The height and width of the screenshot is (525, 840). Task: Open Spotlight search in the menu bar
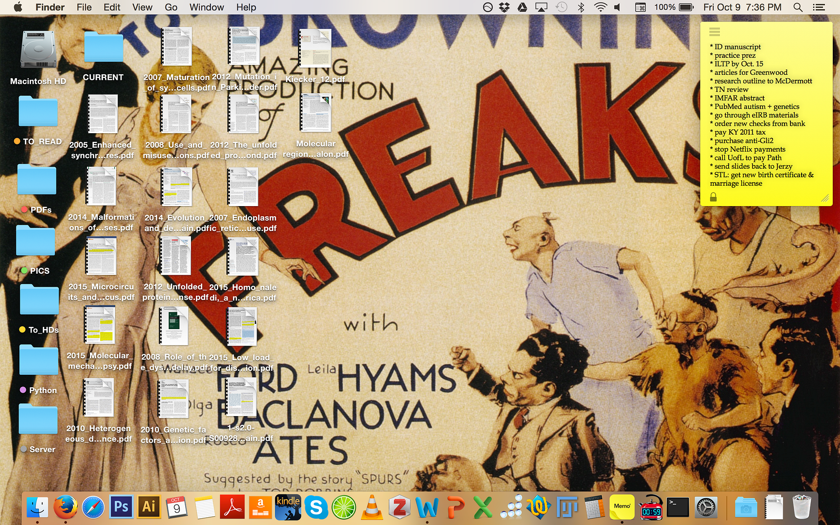click(798, 7)
